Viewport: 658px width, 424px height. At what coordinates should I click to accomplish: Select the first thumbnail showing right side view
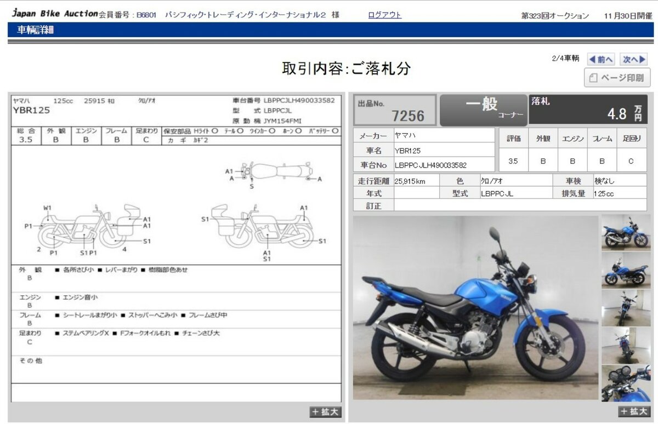(626, 233)
